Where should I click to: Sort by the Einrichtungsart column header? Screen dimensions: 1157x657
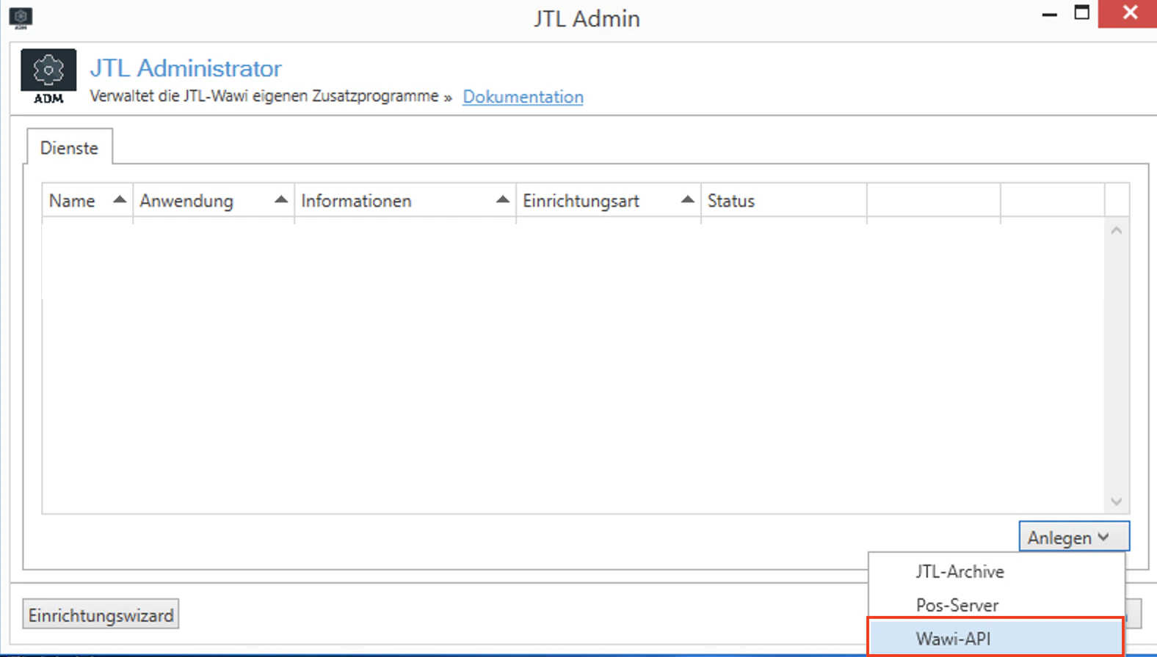609,201
